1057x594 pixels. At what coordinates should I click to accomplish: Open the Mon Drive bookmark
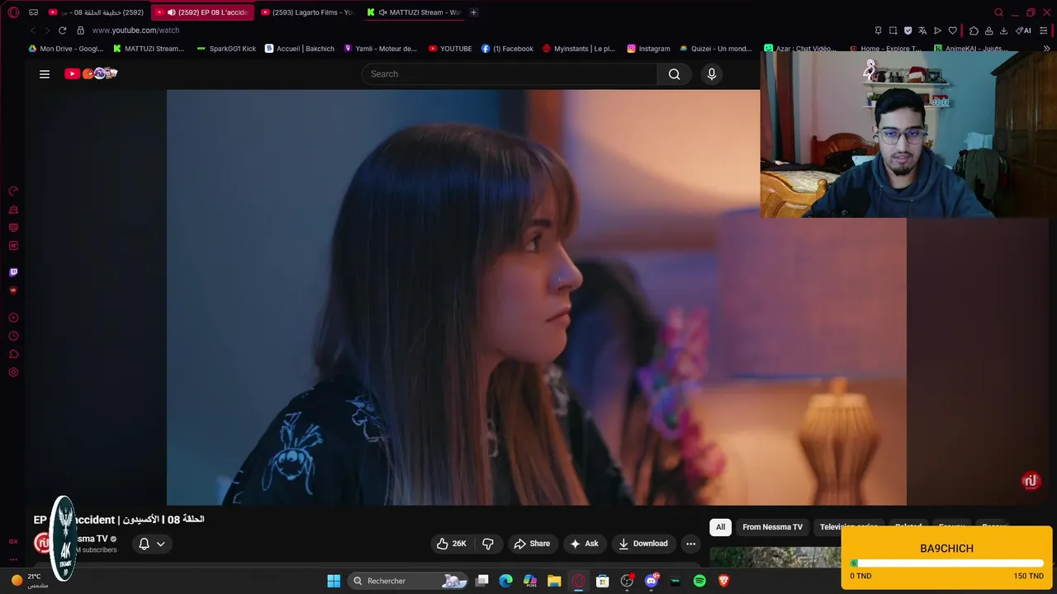66,49
